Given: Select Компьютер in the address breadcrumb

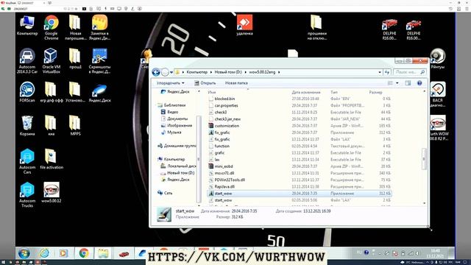Looking at the screenshot, I should click(196, 72).
